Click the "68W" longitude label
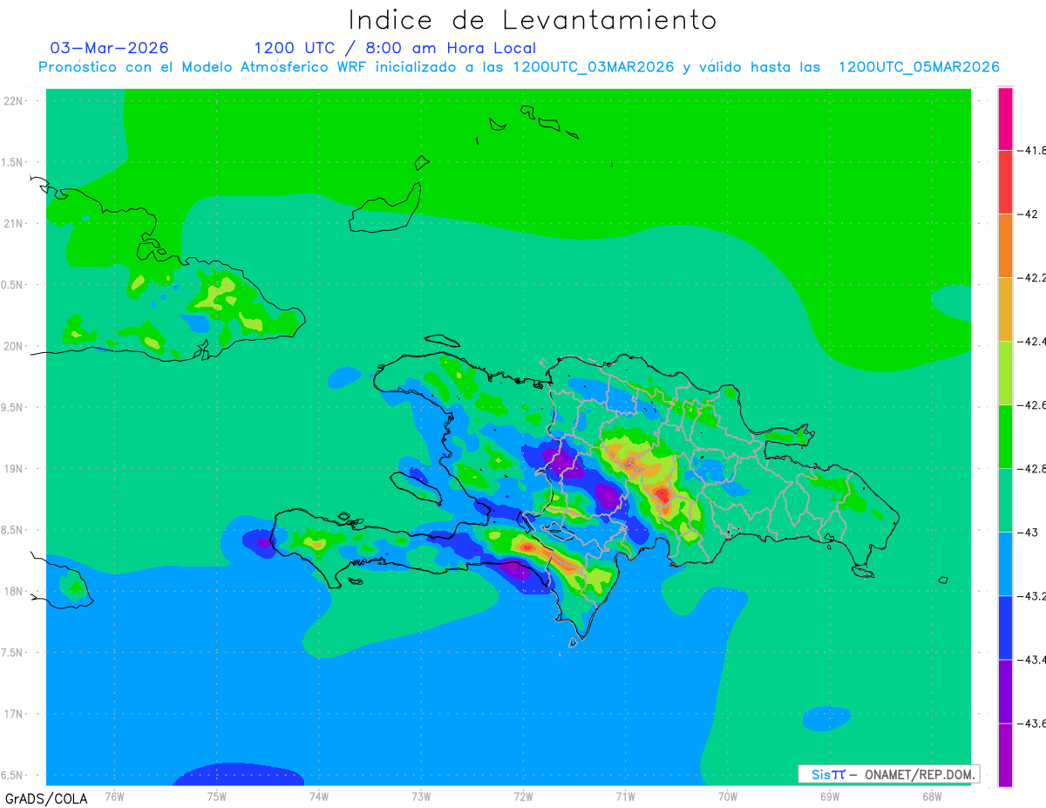 [932, 796]
